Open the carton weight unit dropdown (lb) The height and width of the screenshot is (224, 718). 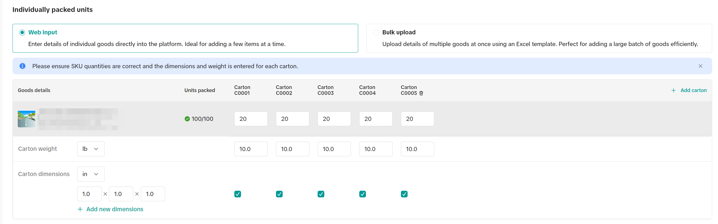pos(91,149)
